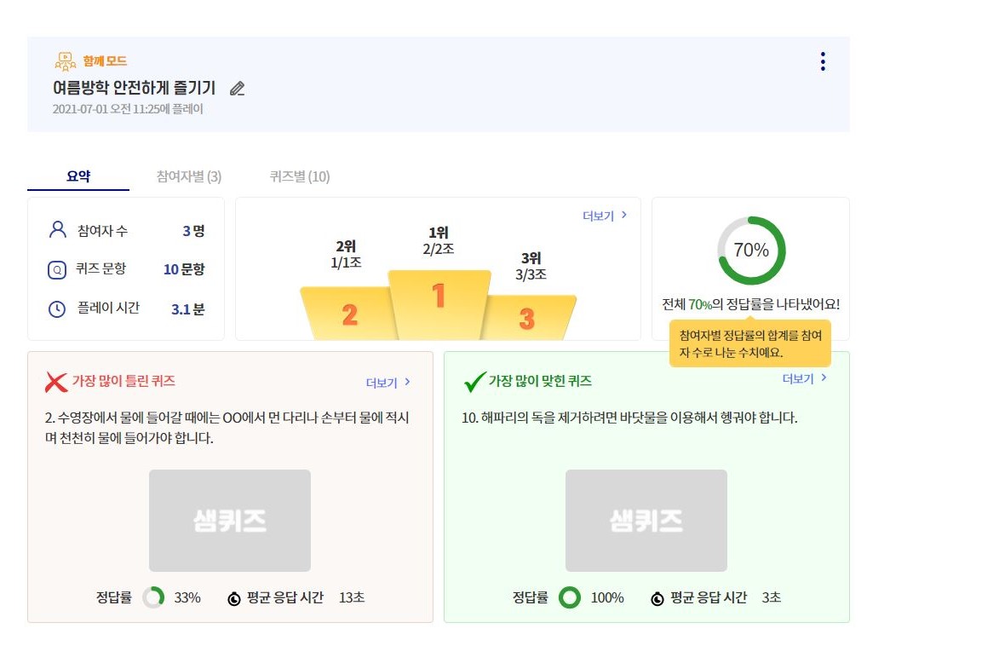Click the 샘퀴즈 thumbnail in most-correct quiz
This screenshot has height=663, width=999.
646,520
